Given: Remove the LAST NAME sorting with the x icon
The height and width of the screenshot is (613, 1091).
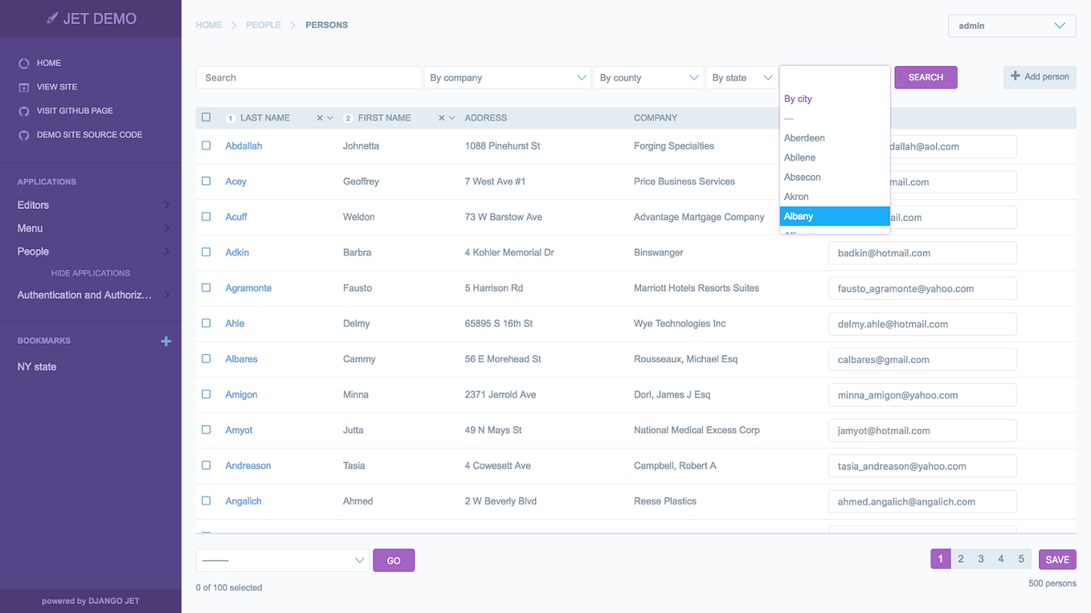Looking at the screenshot, I should (x=320, y=118).
